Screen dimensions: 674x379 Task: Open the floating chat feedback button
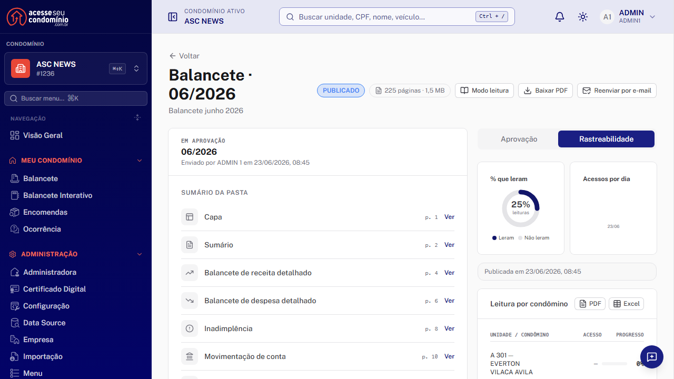tap(652, 357)
